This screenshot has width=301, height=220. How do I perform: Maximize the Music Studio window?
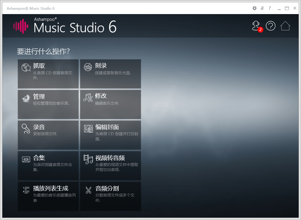pyautogui.click(x=287, y=9)
